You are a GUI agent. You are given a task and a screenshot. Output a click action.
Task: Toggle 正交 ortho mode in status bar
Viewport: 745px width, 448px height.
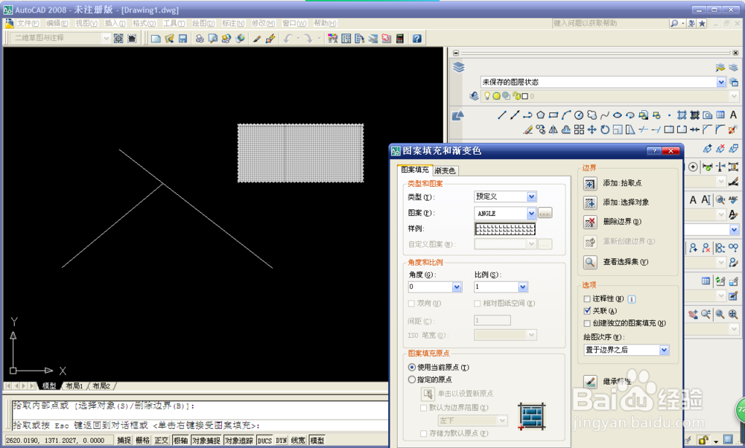point(161,441)
